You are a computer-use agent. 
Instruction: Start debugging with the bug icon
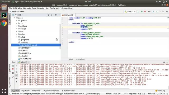142,12
